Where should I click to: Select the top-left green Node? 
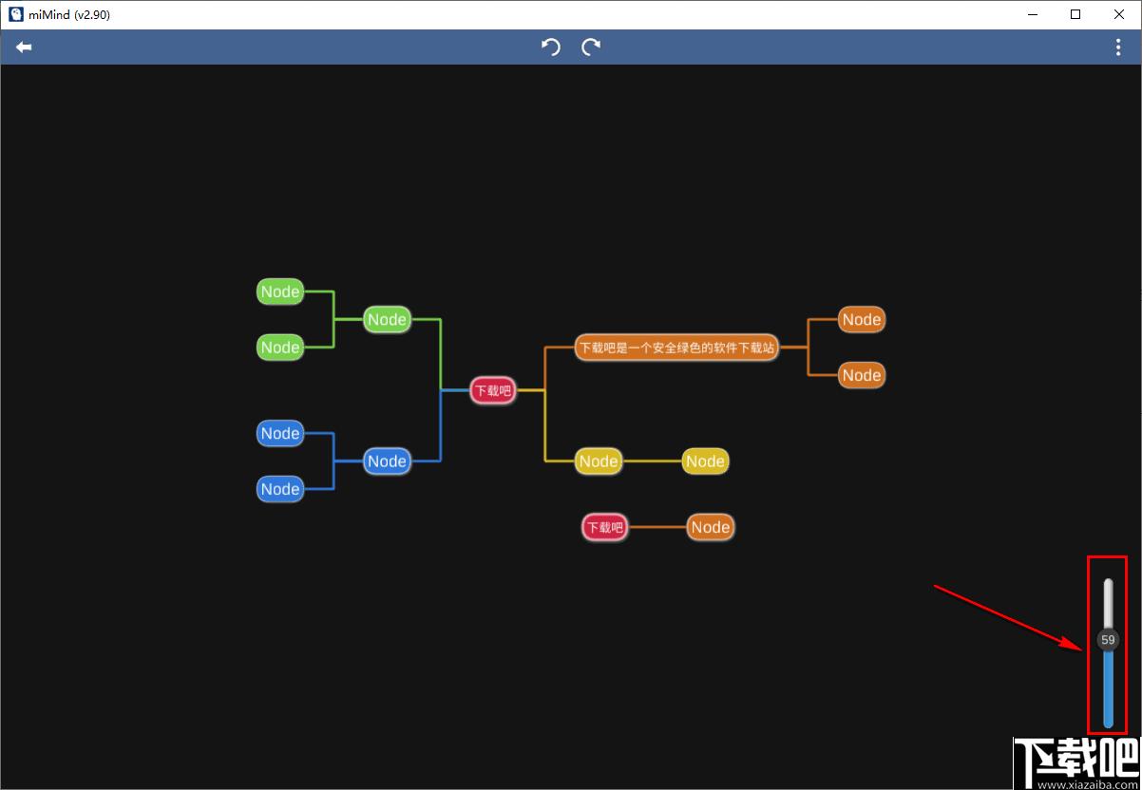(280, 292)
